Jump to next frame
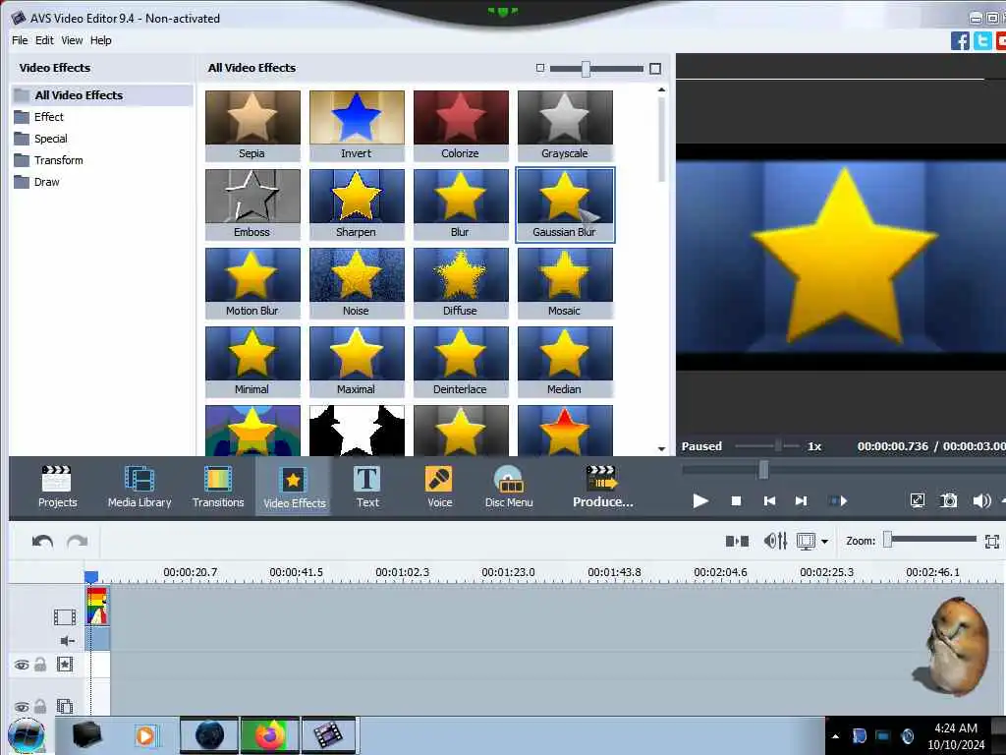1006x755 pixels. (801, 500)
